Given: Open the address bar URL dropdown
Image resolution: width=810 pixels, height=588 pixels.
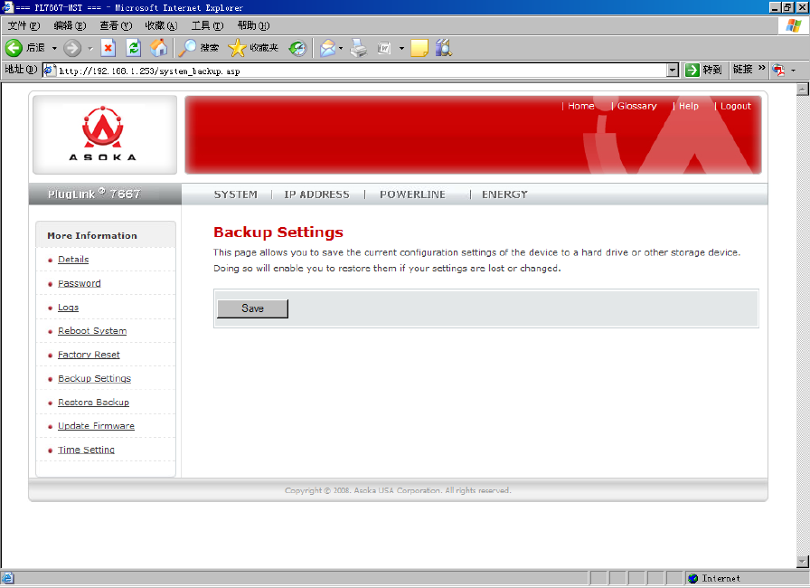Looking at the screenshot, I should [672, 70].
